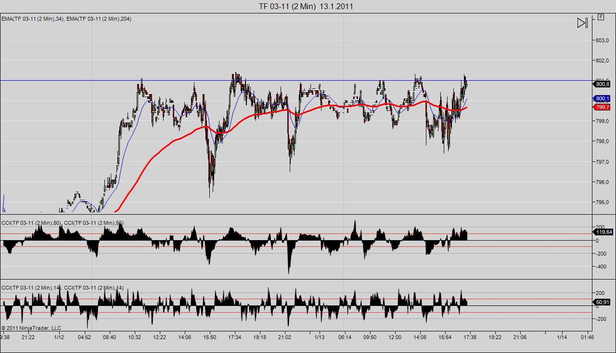Click the 803,0 price axis label
616x353 pixels.
[x=603, y=40]
